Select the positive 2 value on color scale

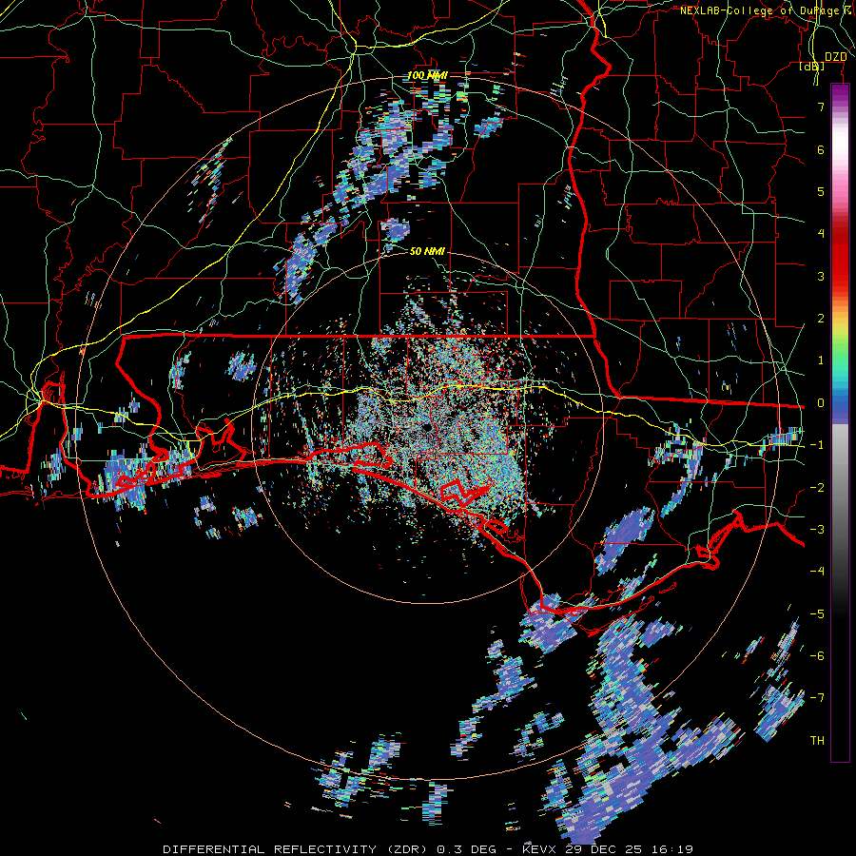(x=821, y=319)
